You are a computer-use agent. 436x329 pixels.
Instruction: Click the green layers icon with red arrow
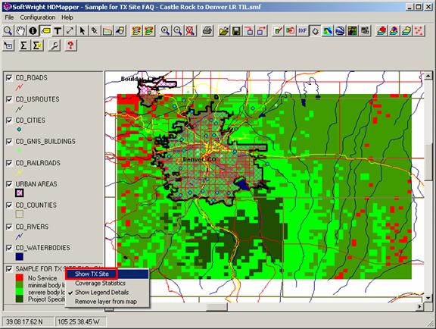pyautogui.click(x=149, y=30)
